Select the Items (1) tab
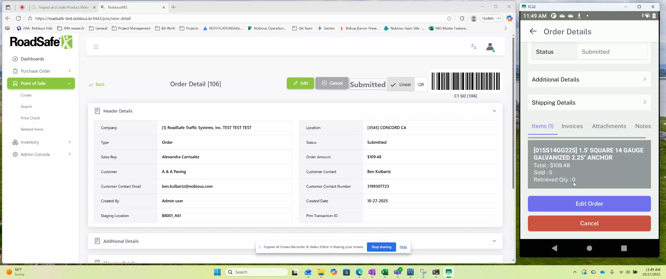The width and height of the screenshot is (666, 279). 543,126
